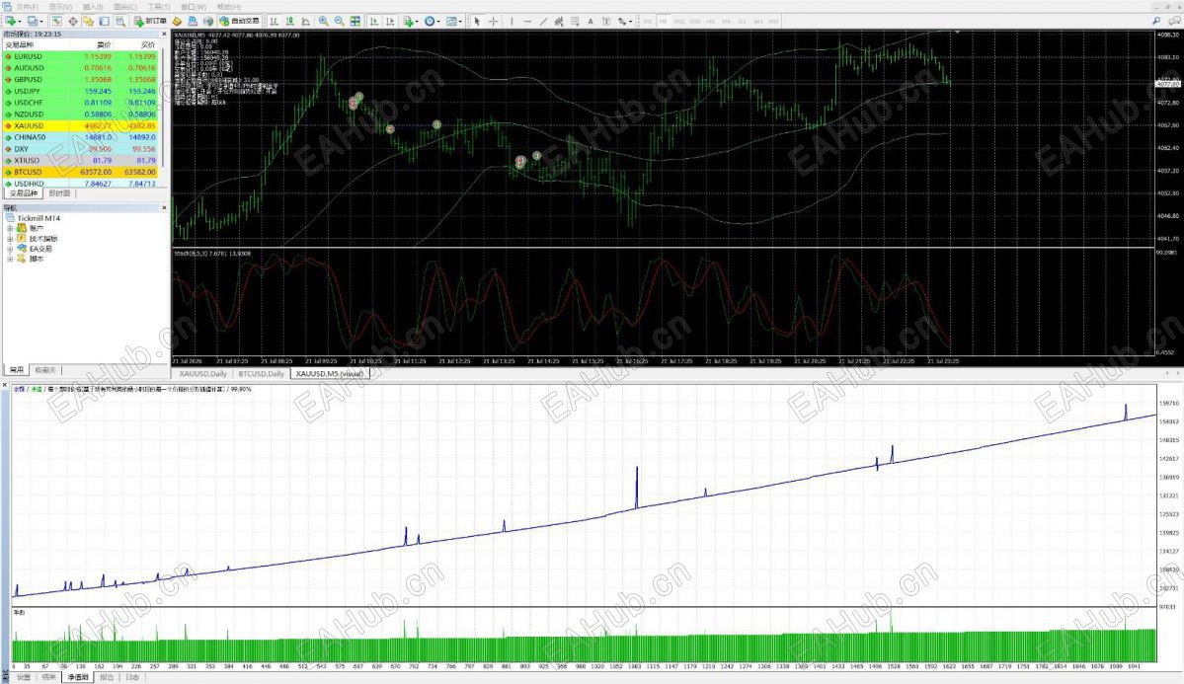This screenshot has height=684, width=1184.
Task: Select the trendline drawing tool
Action: coord(543,21)
